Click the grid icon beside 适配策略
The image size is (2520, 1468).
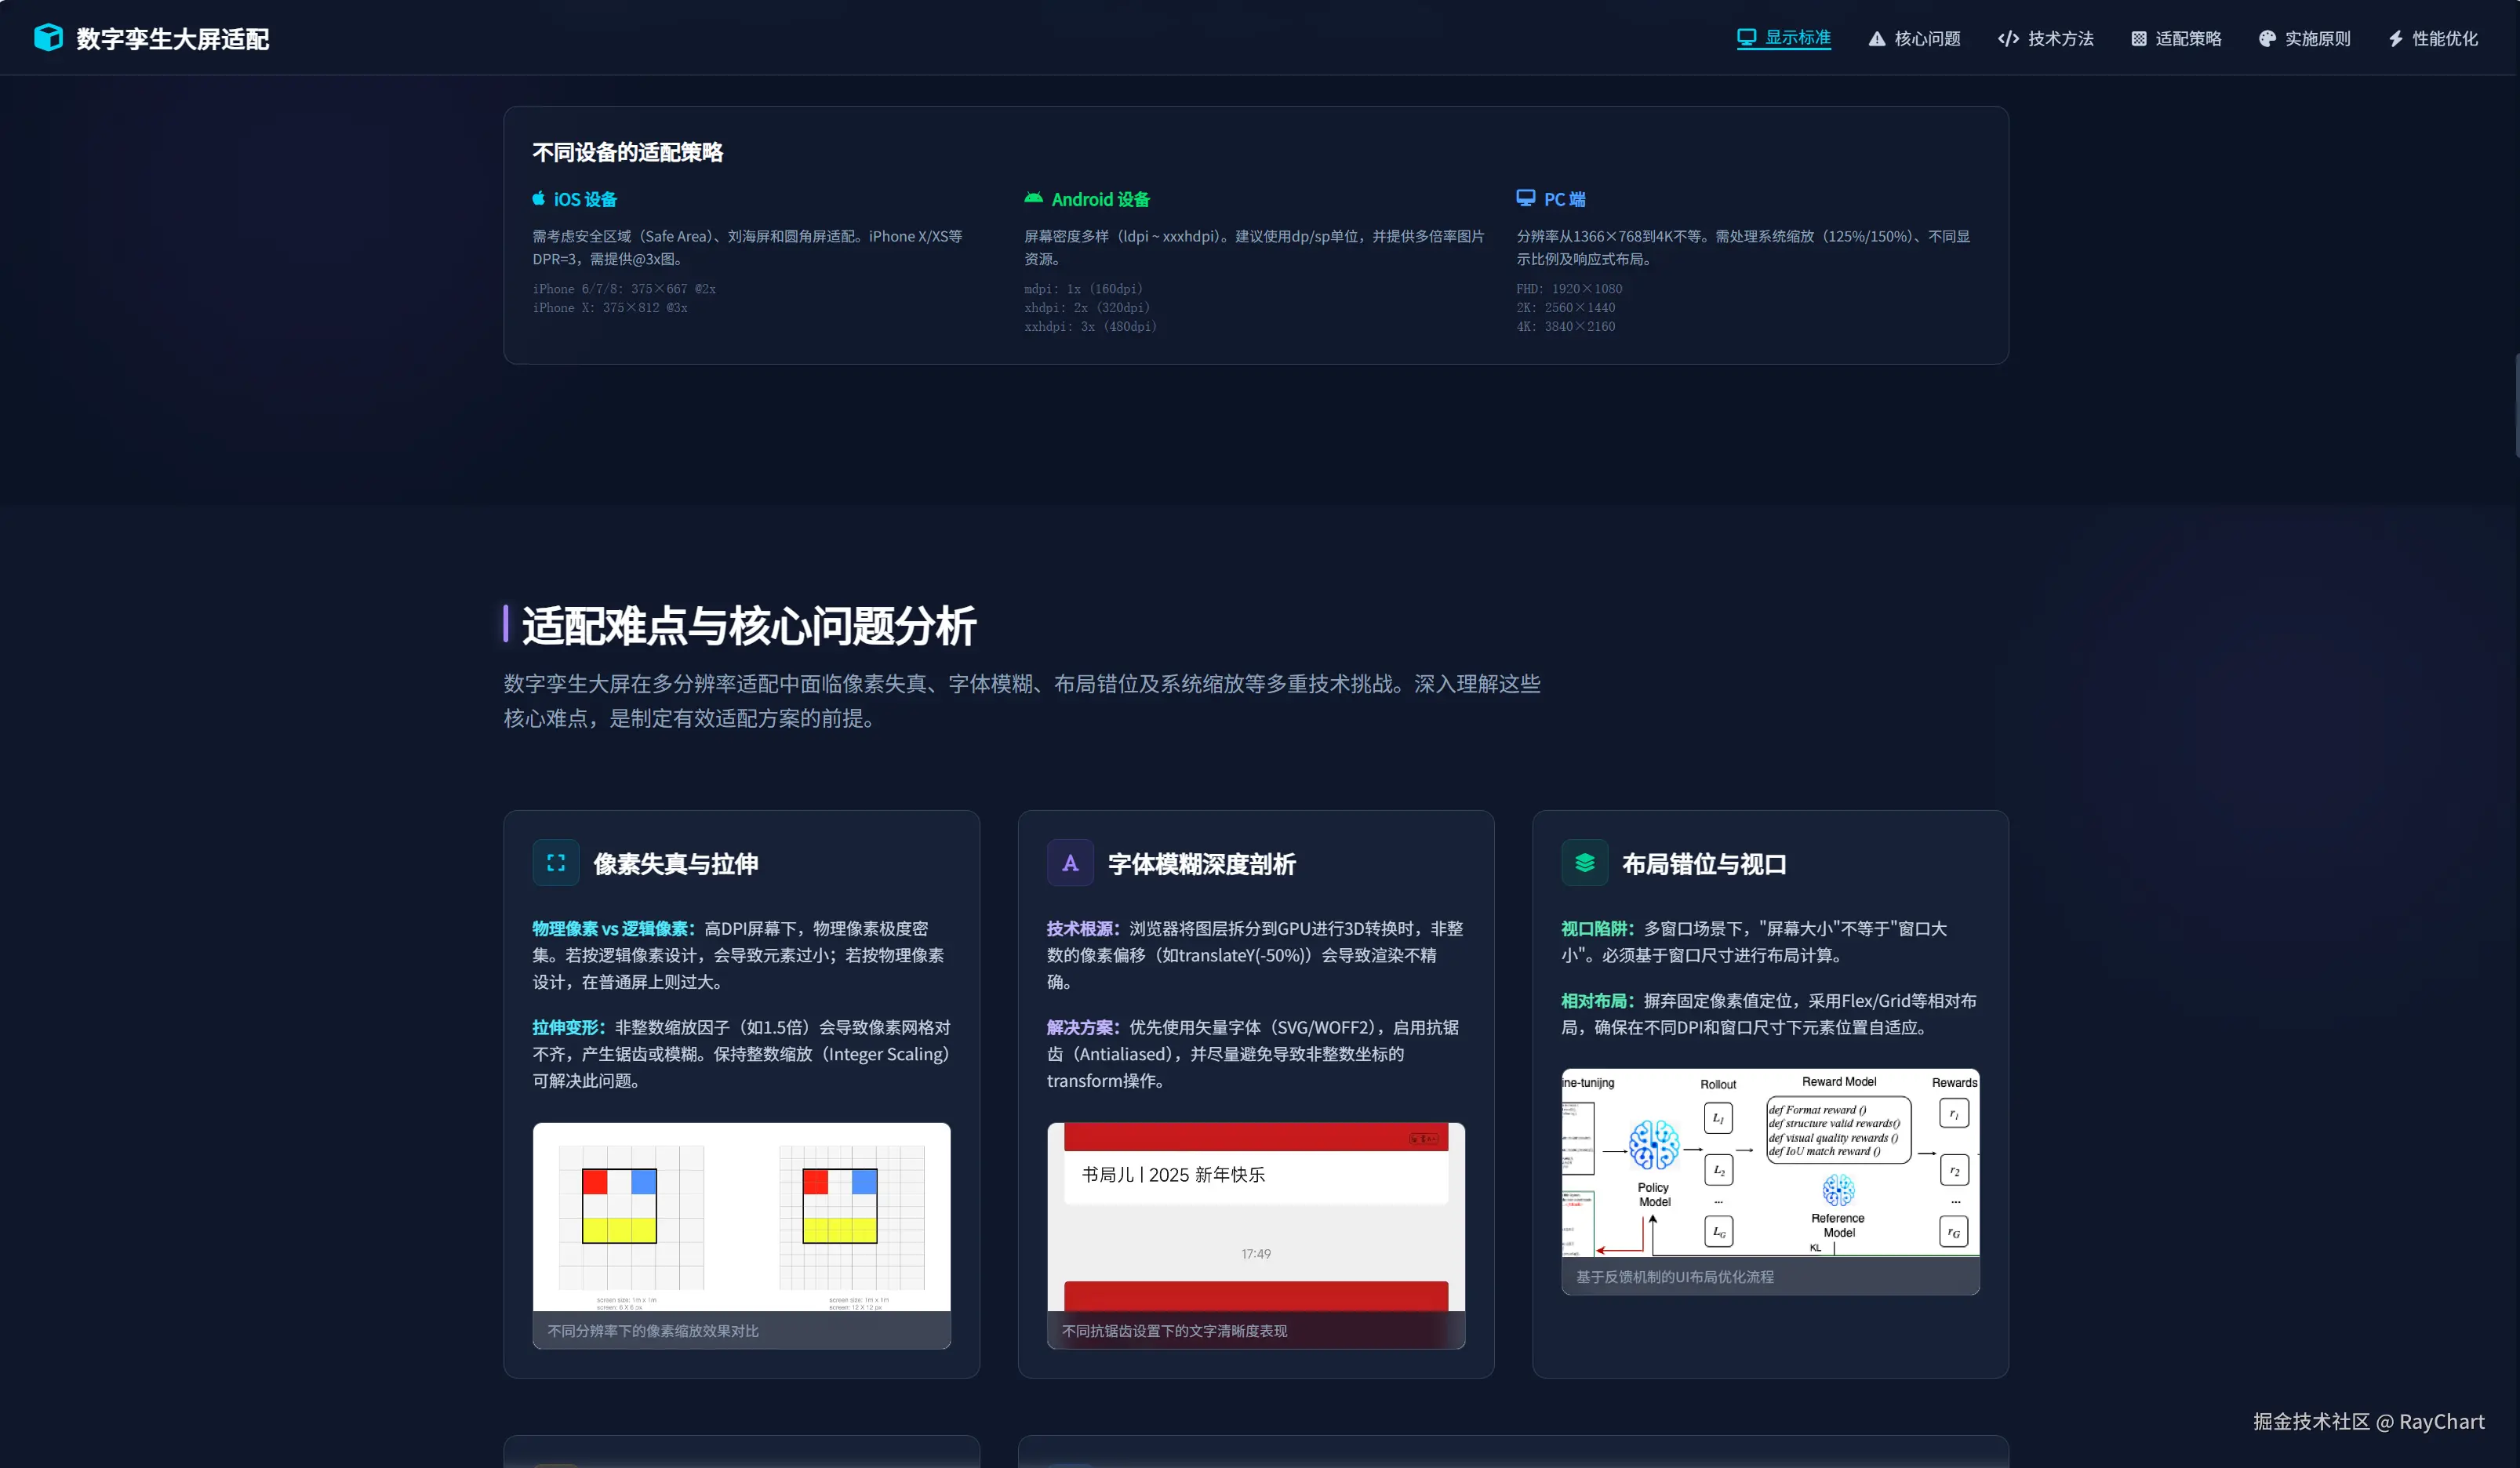pyautogui.click(x=2138, y=37)
